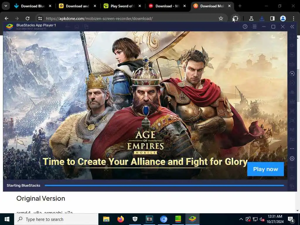Click the BlueStacks volume sidebar icon

tap(292, 45)
